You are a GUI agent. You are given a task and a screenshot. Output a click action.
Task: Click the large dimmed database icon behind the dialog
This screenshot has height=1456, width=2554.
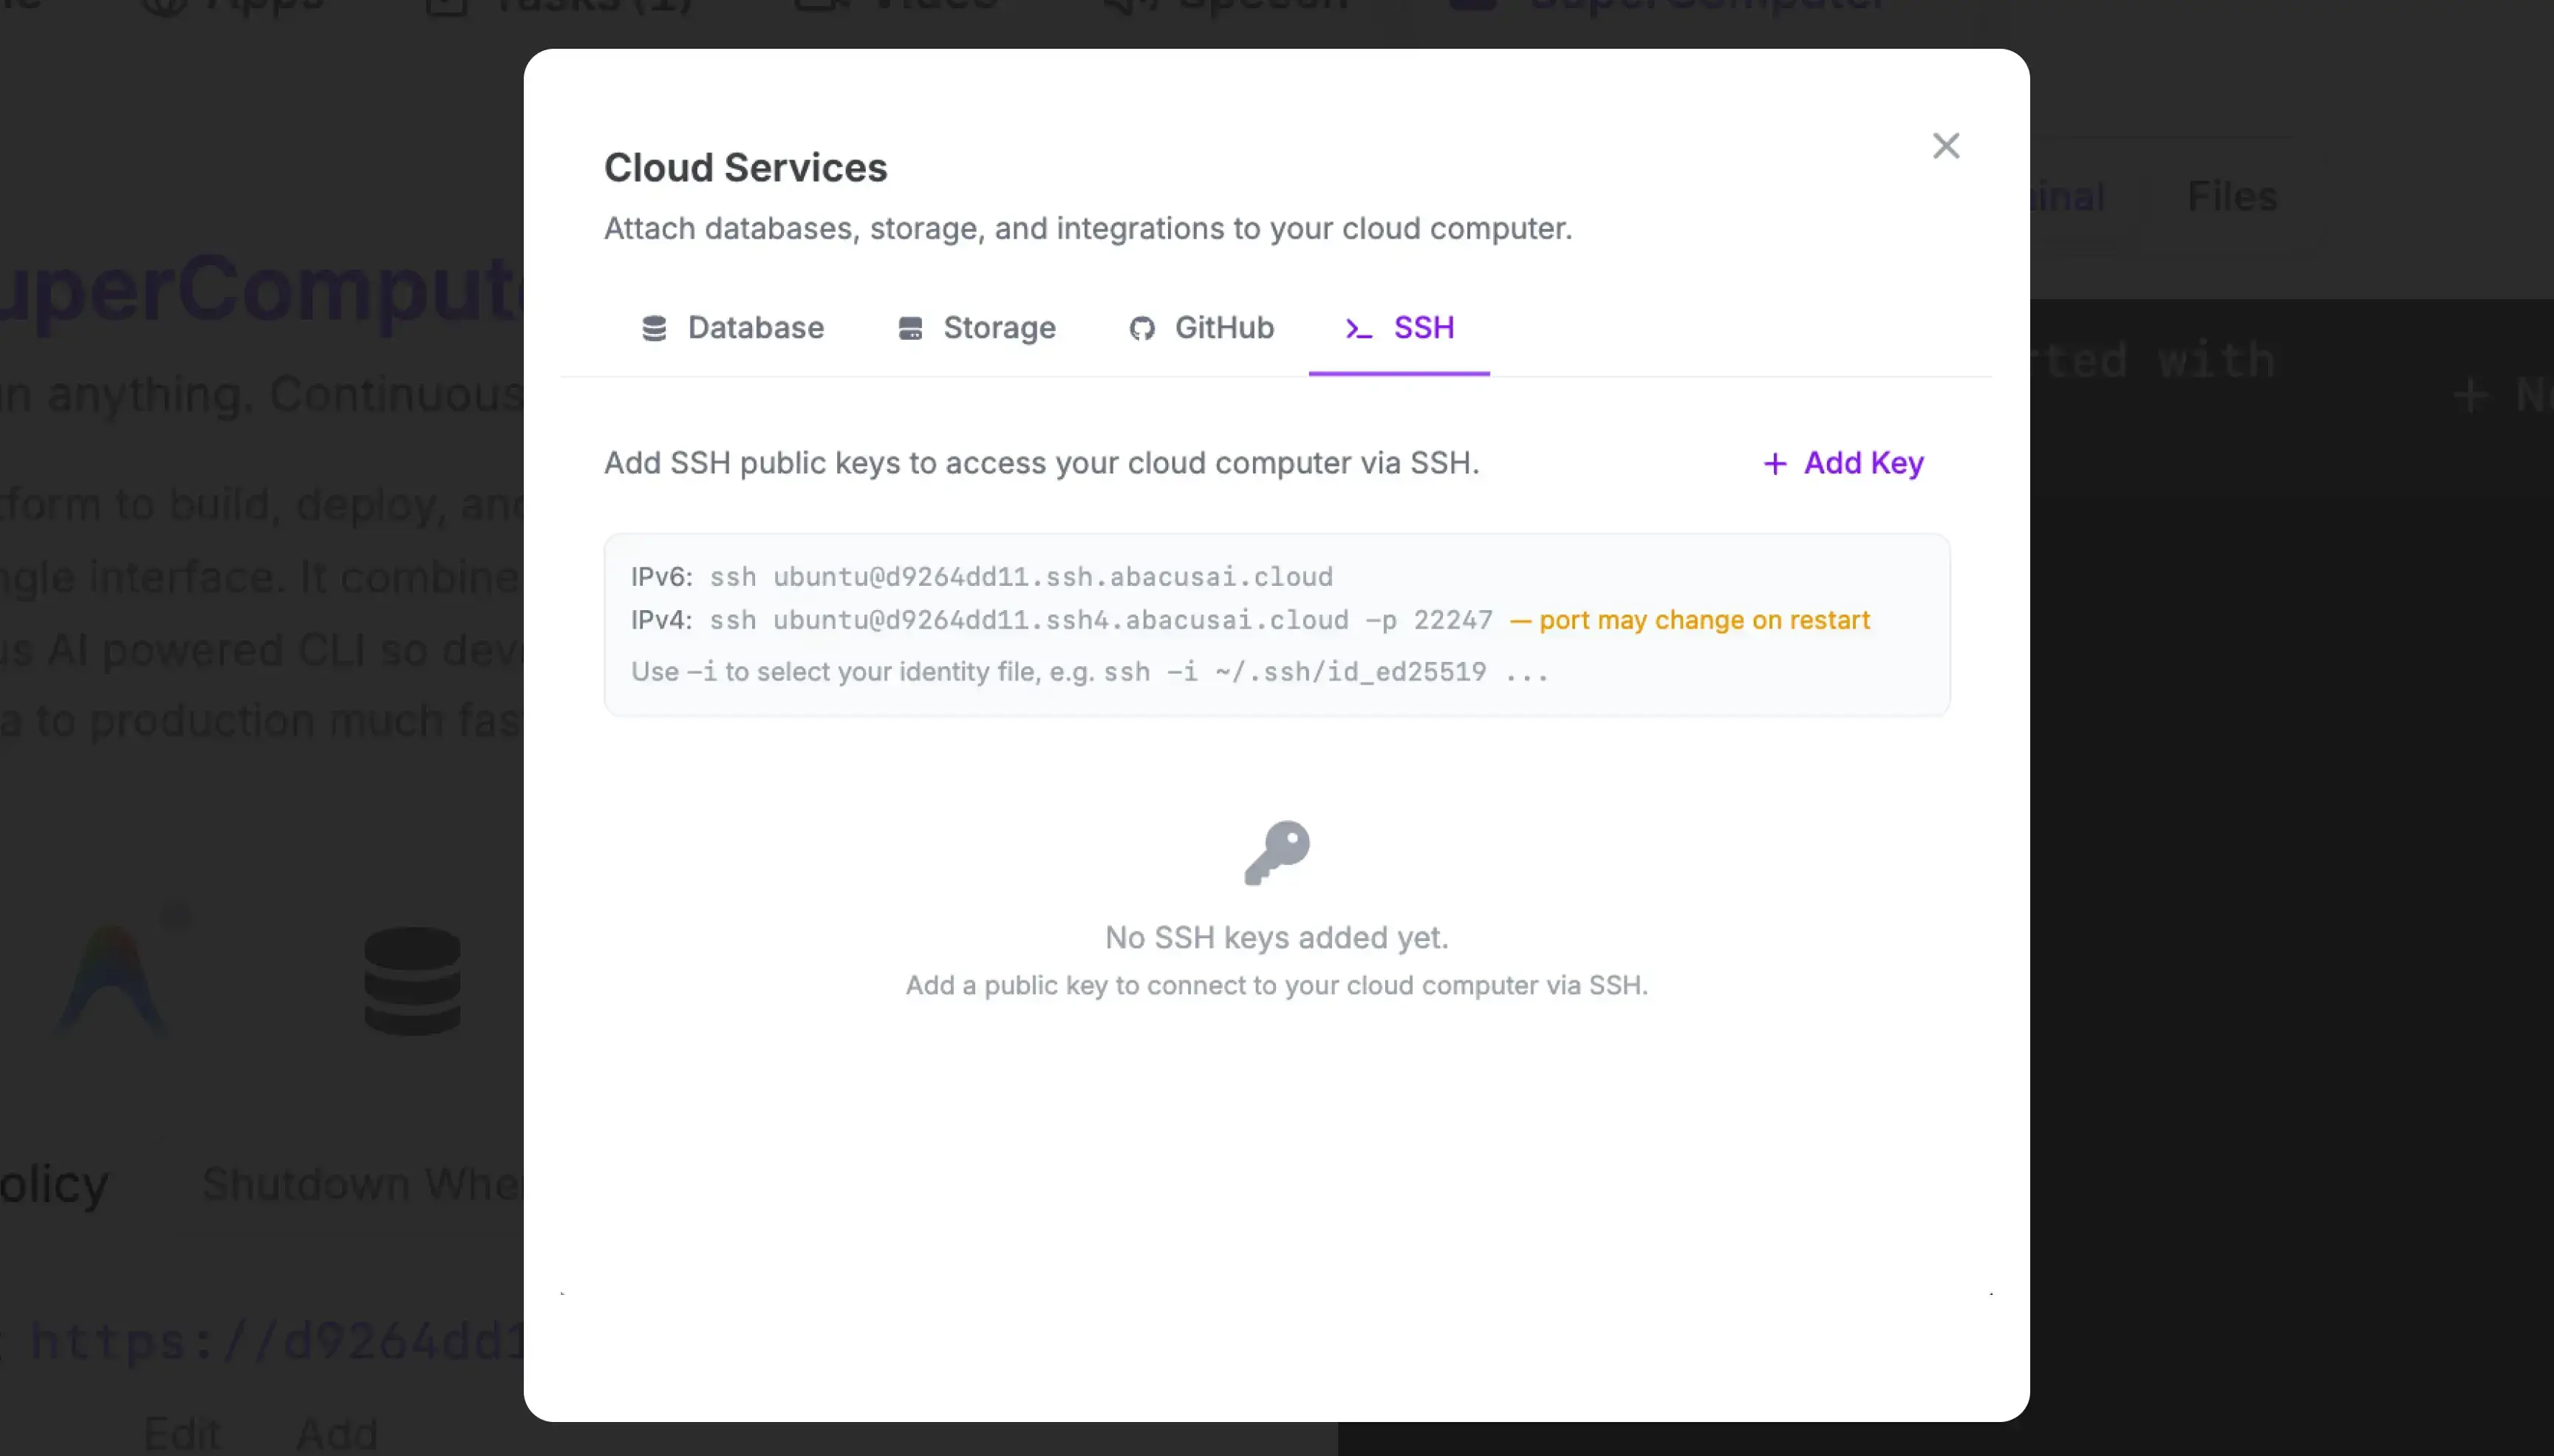412,980
